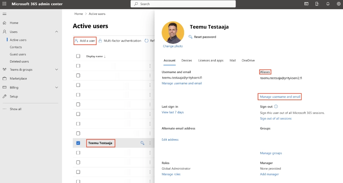
Task: Open Contacts in sidebar
Action: [x=16, y=47]
